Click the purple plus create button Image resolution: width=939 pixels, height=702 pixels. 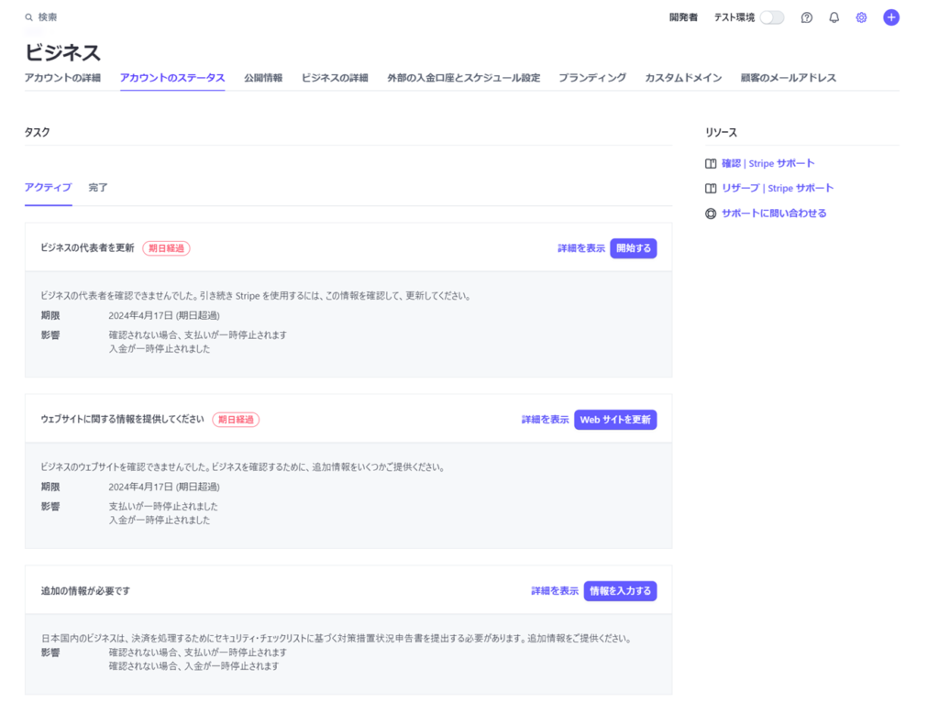pos(891,17)
